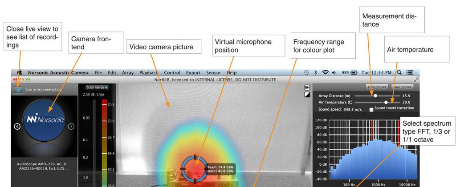Click the clock showing Tue 12:34 PM
Image resolution: width=456 pixels, height=187 pixels.
tap(376, 73)
